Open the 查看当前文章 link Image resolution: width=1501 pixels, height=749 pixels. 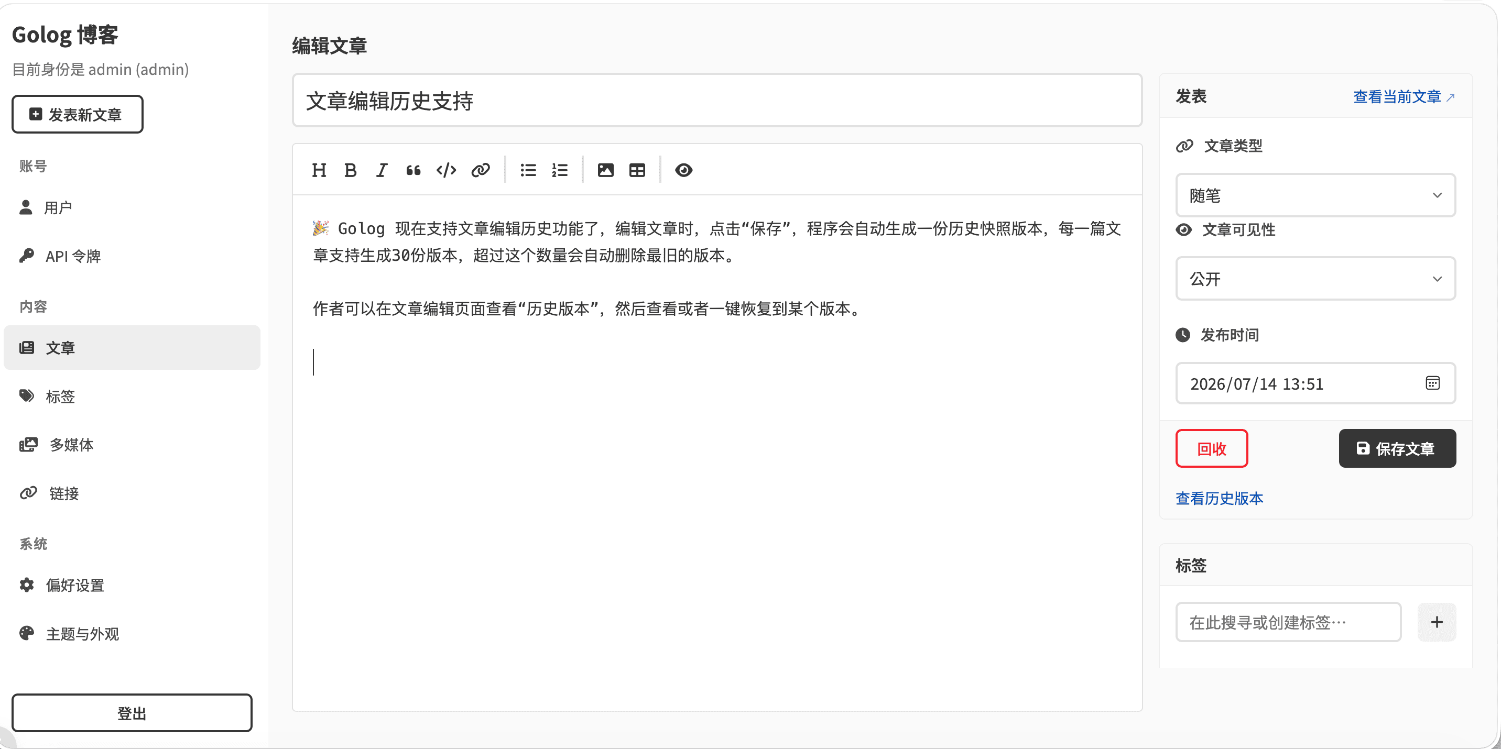tap(1404, 97)
